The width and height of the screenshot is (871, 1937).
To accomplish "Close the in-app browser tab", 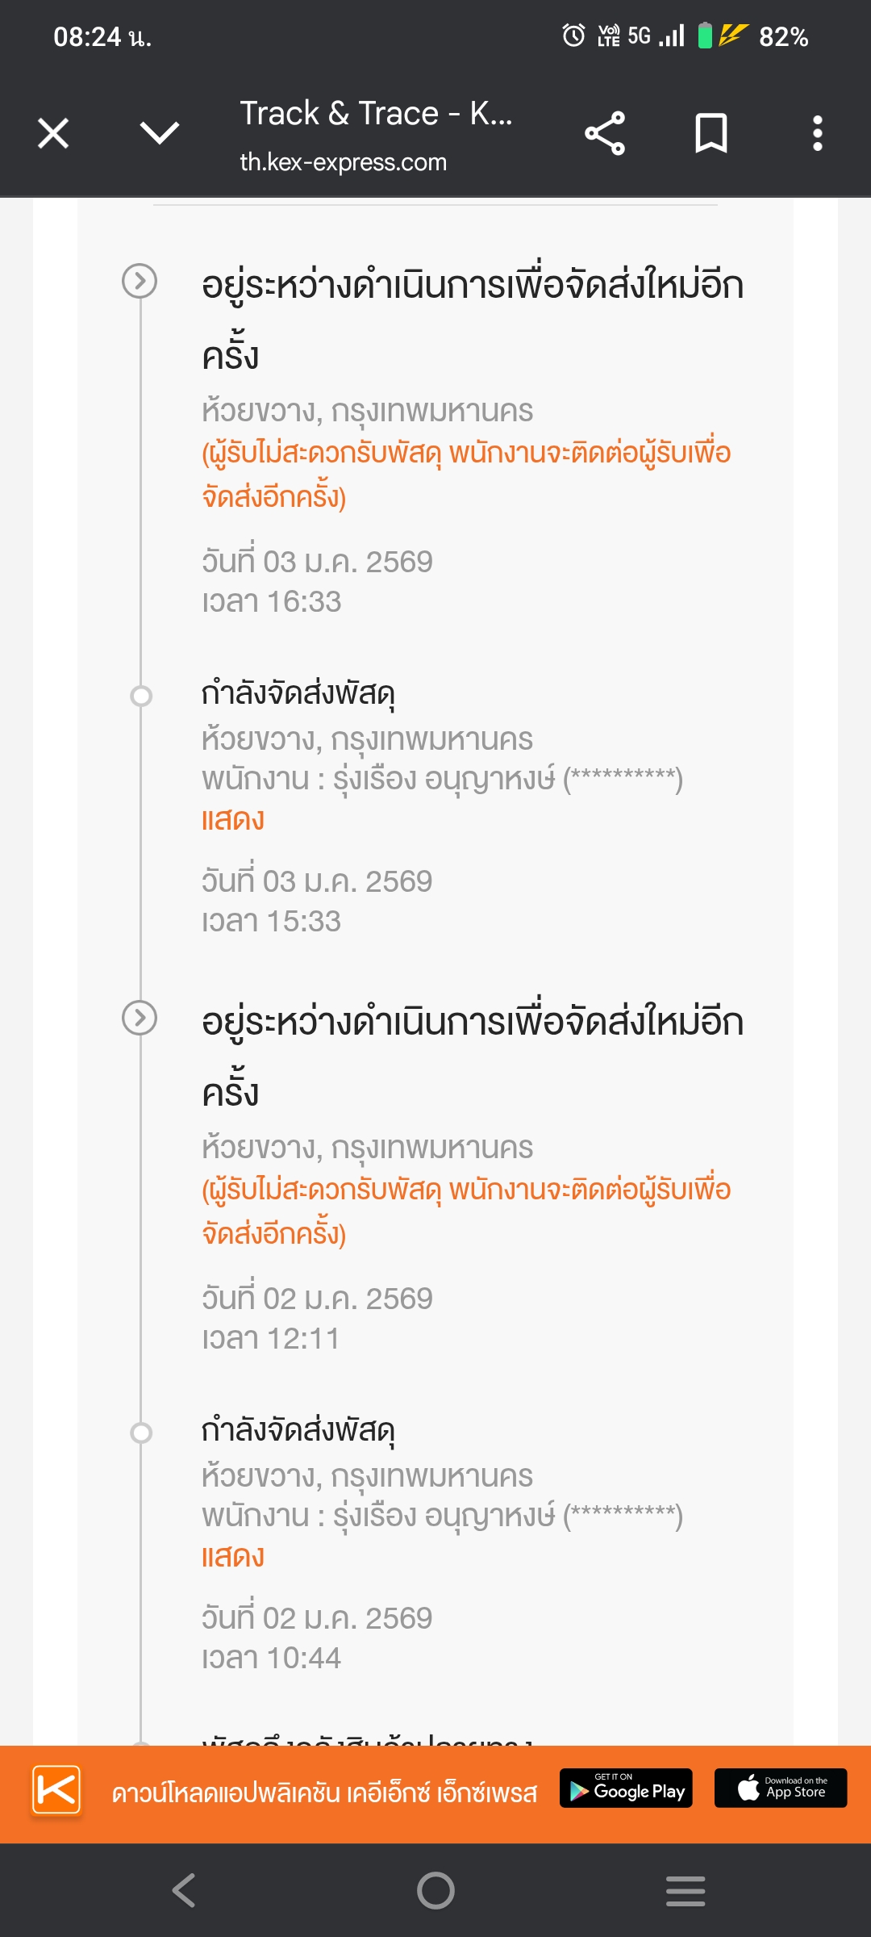I will click(x=53, y=133).
